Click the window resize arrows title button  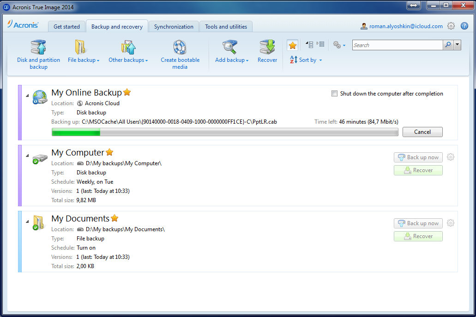click(x=414, y=5)
